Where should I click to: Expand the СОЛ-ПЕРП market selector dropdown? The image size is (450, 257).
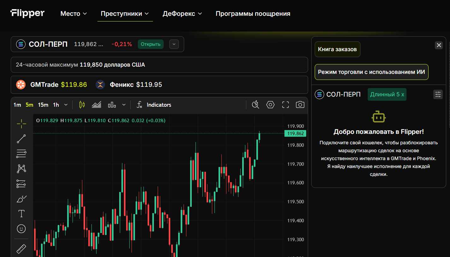174,44
